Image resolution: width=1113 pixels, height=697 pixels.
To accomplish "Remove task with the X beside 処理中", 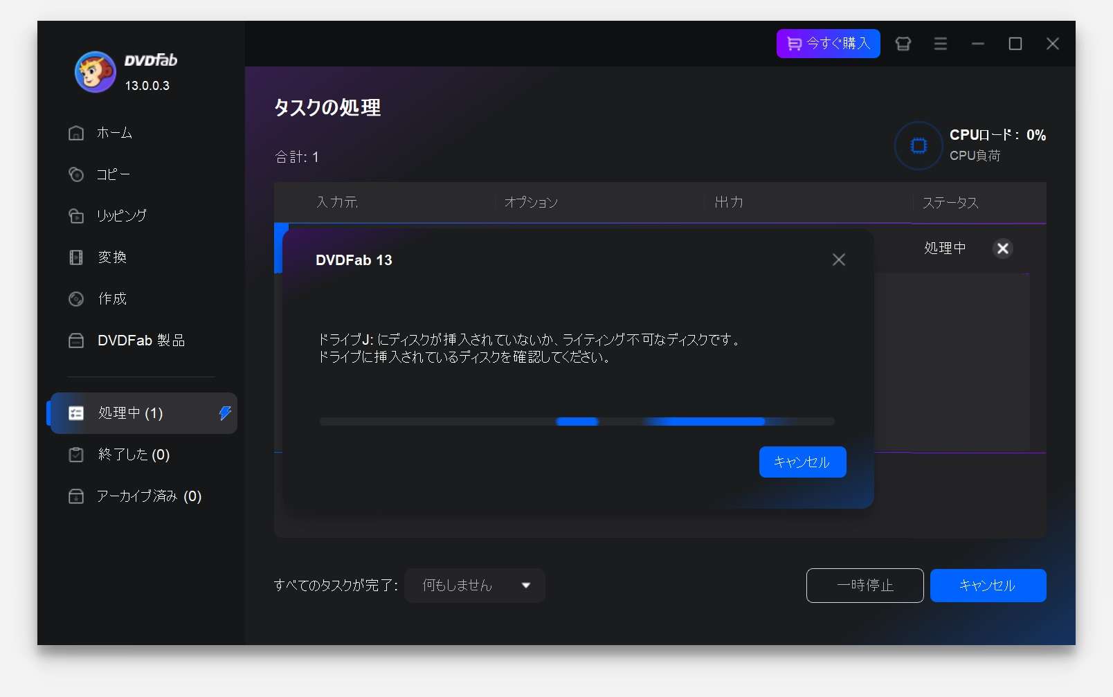I will (x=1003, y=248).
